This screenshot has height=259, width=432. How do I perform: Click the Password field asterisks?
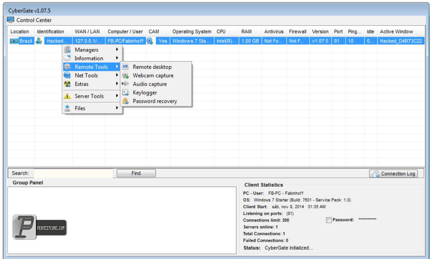(368, 219)
